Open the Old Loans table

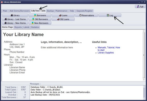(63, 19)
